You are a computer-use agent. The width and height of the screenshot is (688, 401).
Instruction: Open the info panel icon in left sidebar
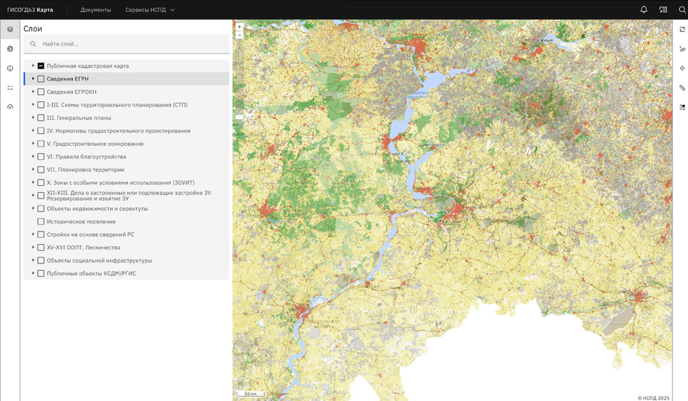point(10,68)
